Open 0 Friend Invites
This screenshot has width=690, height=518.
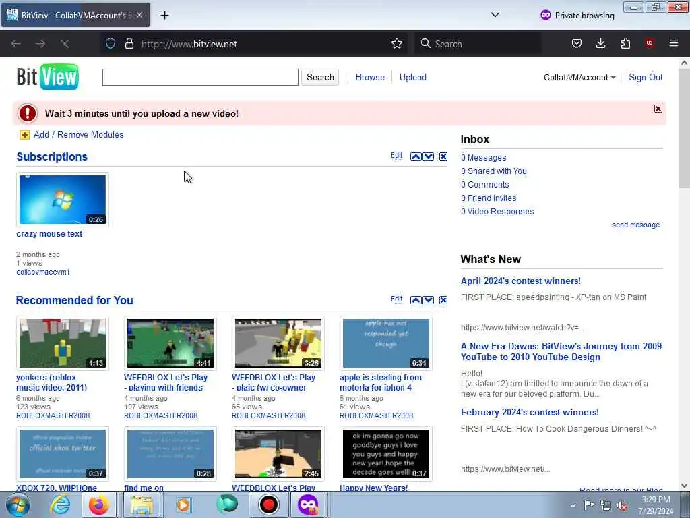coord(489,198)
